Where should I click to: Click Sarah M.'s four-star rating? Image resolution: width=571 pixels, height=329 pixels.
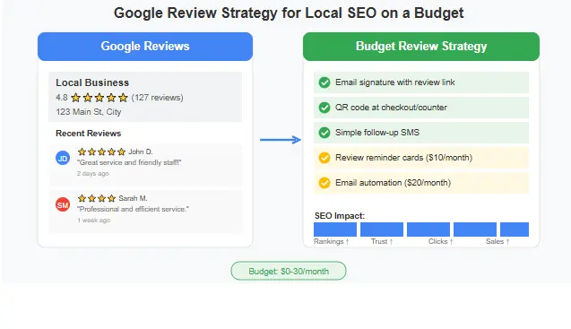(97, 198)
